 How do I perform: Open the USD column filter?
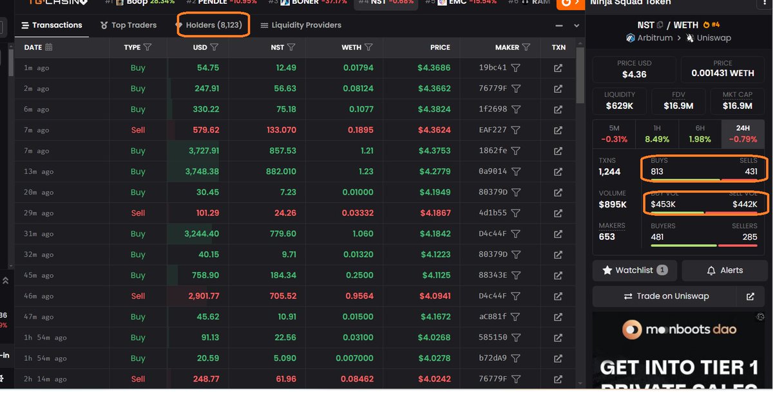[x=215, y=48]
